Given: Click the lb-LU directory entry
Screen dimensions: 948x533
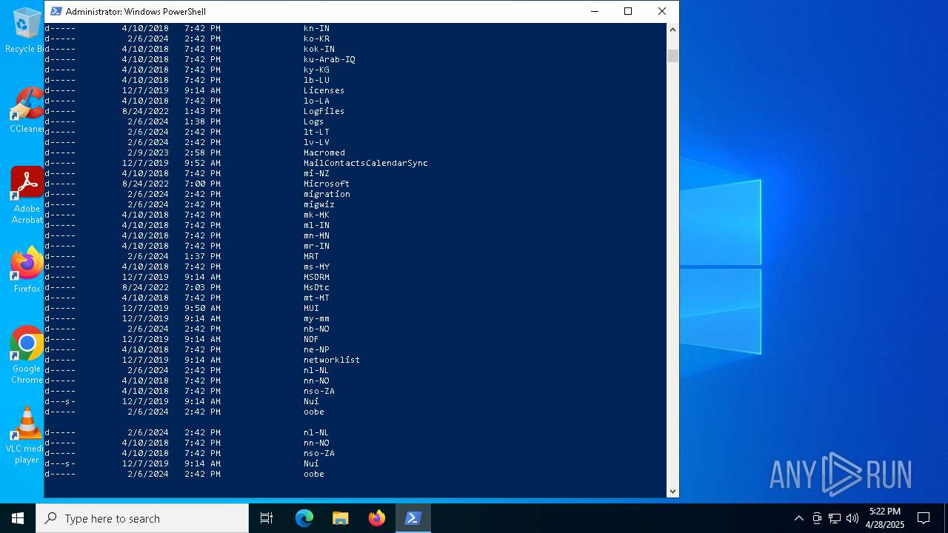Looking at the screenshot, I should (316, 80).
